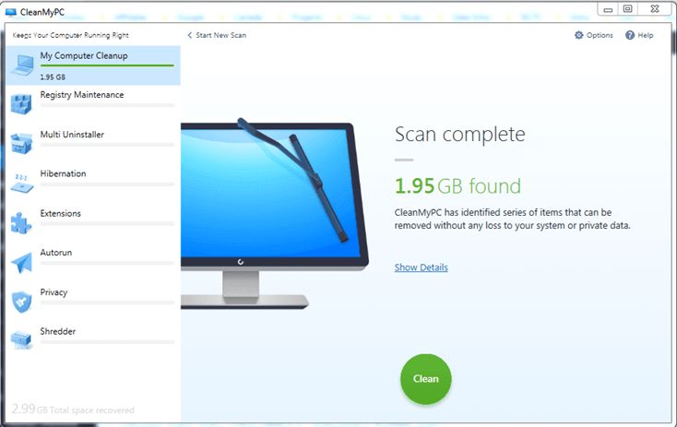
Task: Click the Multi Uninstaller box icon
Action: [21, 143]
